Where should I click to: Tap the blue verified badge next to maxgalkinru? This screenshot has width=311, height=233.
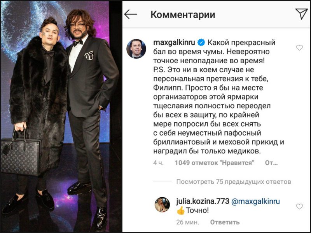[x=201, y=42]
